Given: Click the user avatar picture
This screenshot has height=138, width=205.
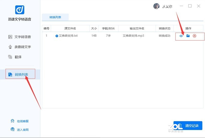Looking at the screenshot, I should 156,6.
